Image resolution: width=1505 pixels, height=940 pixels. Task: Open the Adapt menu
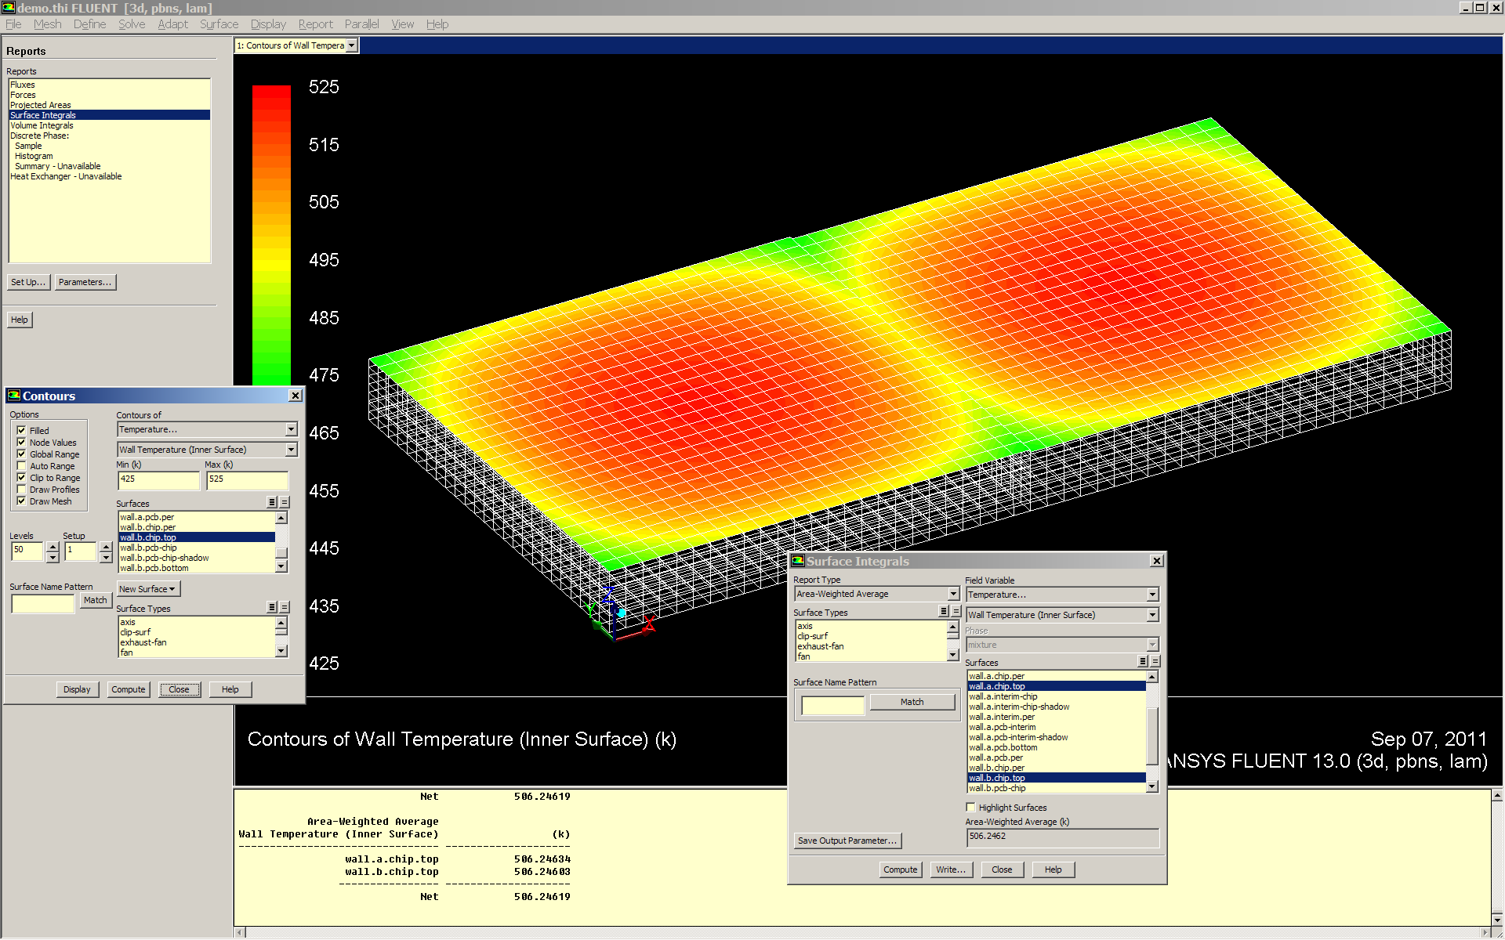click(172, 24)
